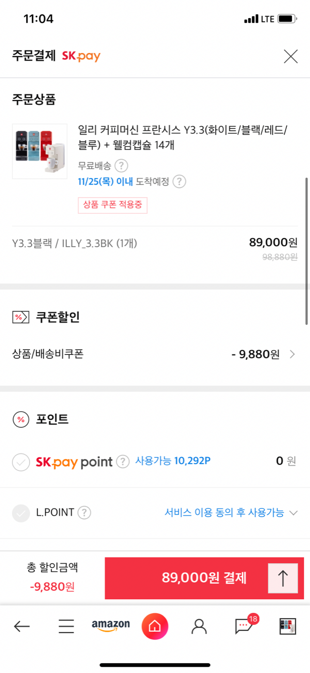Close the order payment page
The width and height of the screenshot is (310, 673).
(291, 56)
